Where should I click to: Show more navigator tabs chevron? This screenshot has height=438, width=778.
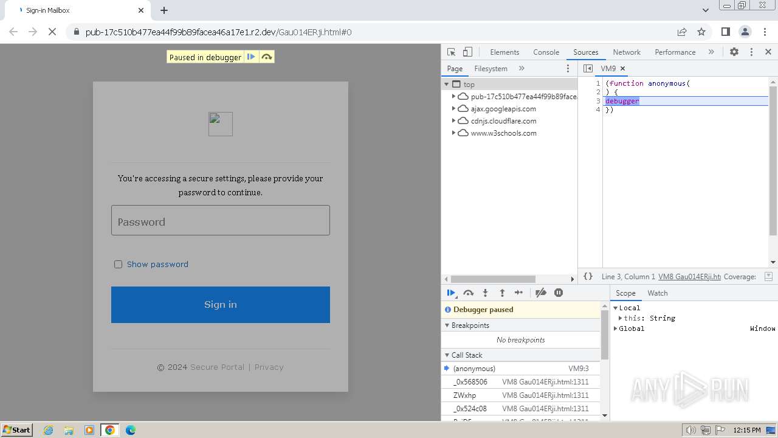[522, 69]
